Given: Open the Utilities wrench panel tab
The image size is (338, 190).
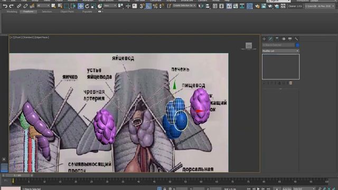Looking at the screenshot, I should (296, 39).
